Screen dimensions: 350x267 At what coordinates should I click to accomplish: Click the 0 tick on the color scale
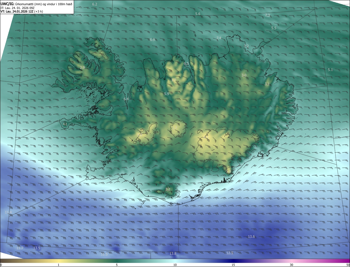[x=1, y=265]
